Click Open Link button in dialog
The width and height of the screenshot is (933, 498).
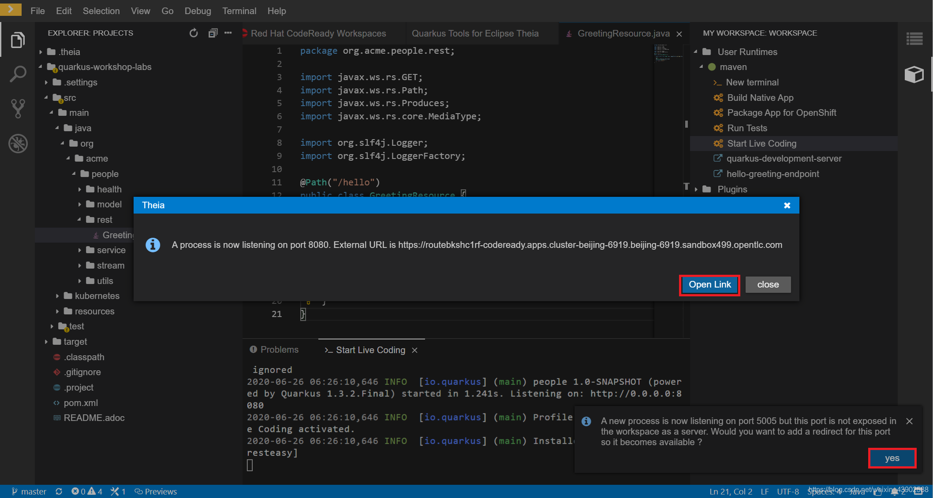point(710,284)
